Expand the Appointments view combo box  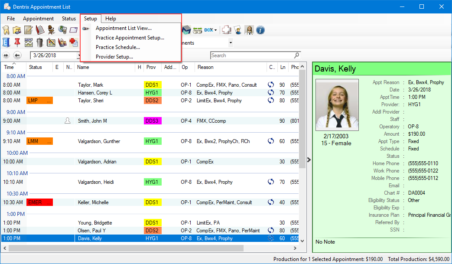pyautogui.click(x=231, y=42)
